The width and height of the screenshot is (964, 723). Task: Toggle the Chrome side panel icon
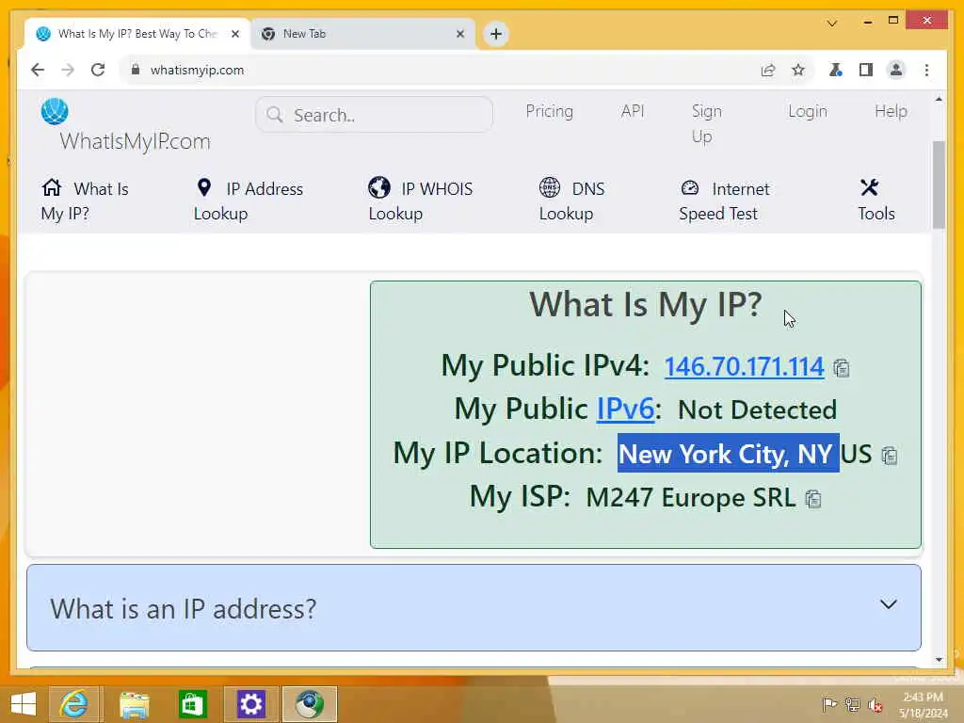866,70
